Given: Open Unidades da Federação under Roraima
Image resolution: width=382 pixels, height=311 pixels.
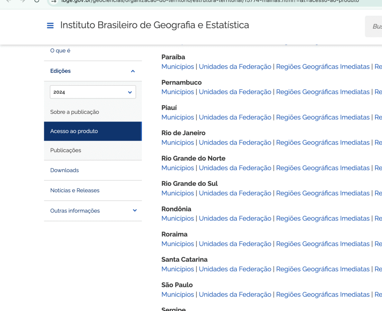Looking at the screenshot, I should (x=235, y=244).
